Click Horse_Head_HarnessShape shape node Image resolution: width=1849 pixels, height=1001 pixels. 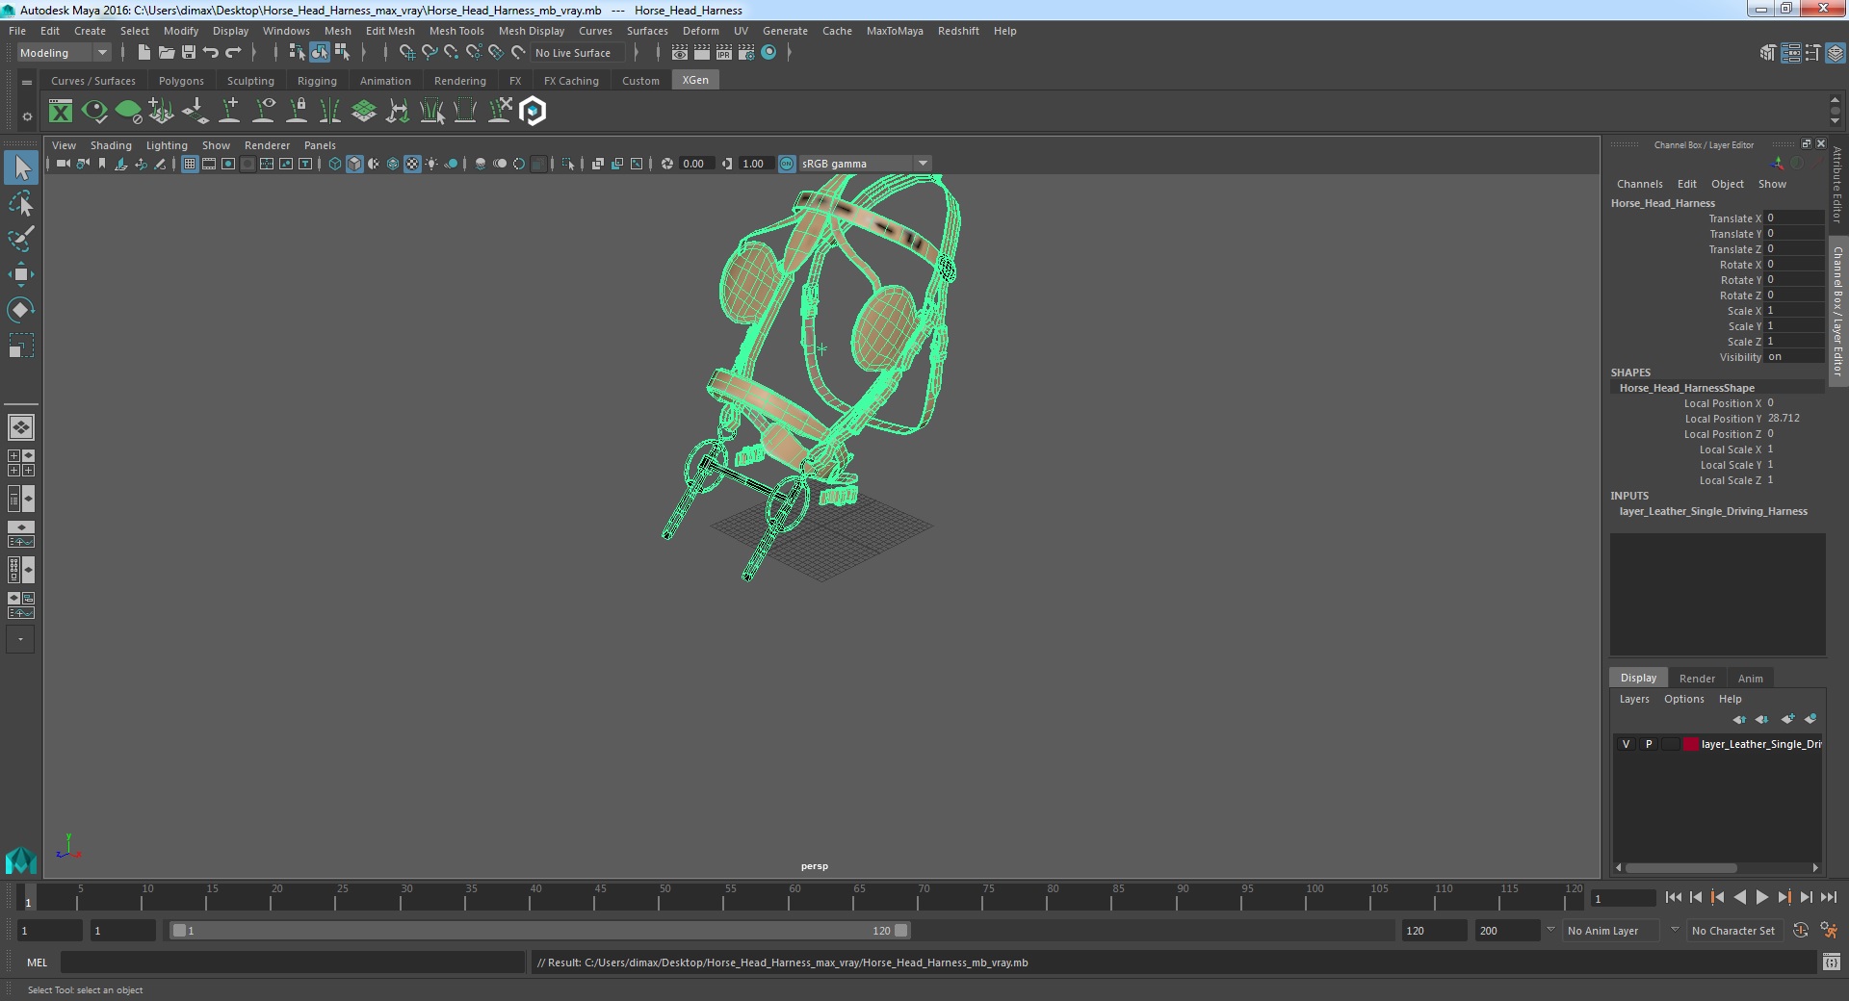pyautogui.click(x=1686, y=388)
